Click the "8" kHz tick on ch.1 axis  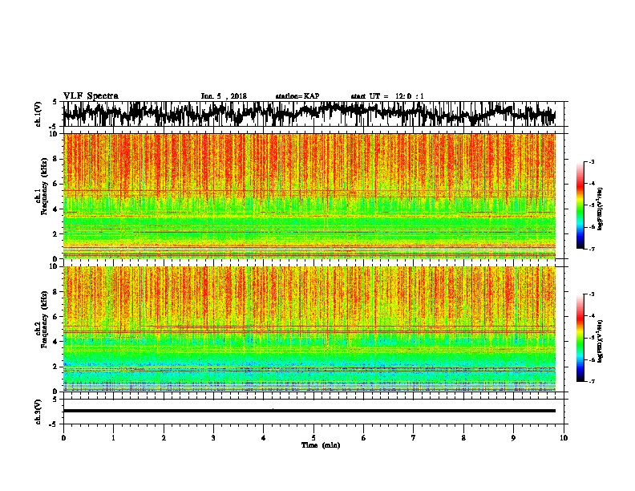click(56, 159)
